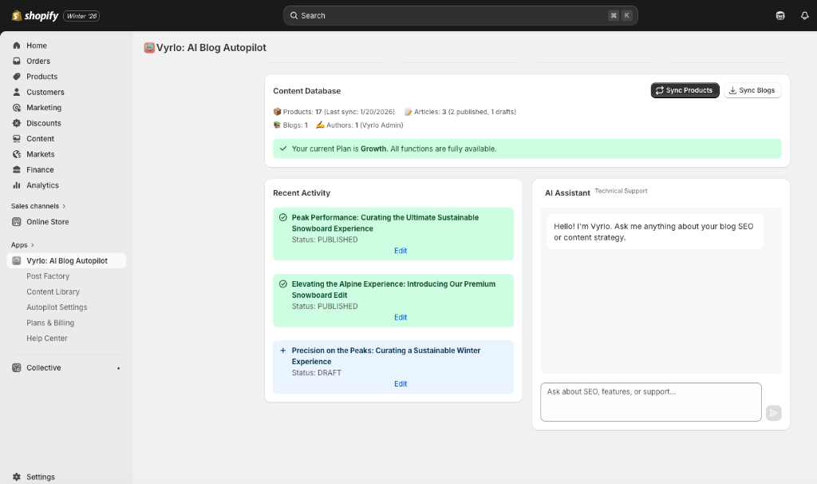Open Settings gear icon
Image resolution: width=817 pixels, height=484 pixels.
[x=17, y=477]
